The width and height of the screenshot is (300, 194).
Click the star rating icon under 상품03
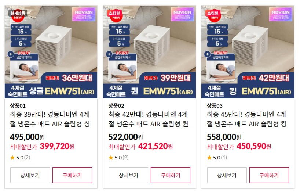pyautogui.click(x=209, y=158)
